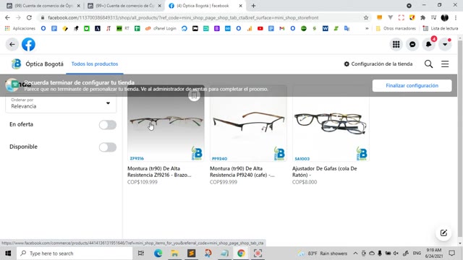Open Lista de lectura
The image size is (463, 260).
pyautogui.click(x=441, y=28)
